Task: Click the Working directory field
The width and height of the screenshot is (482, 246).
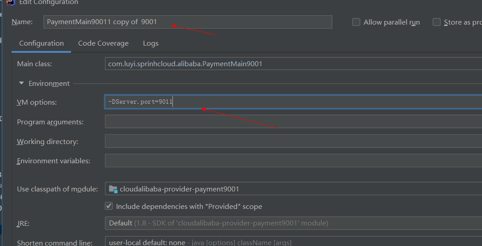Action: [x=293, y=141]
